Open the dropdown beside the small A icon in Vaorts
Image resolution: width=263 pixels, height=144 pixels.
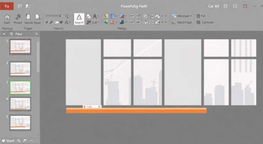pos(70,22)
